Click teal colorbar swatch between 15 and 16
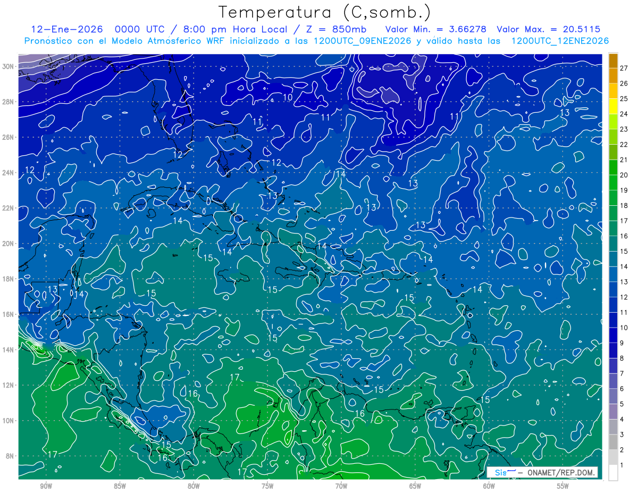 pos(613,244)
